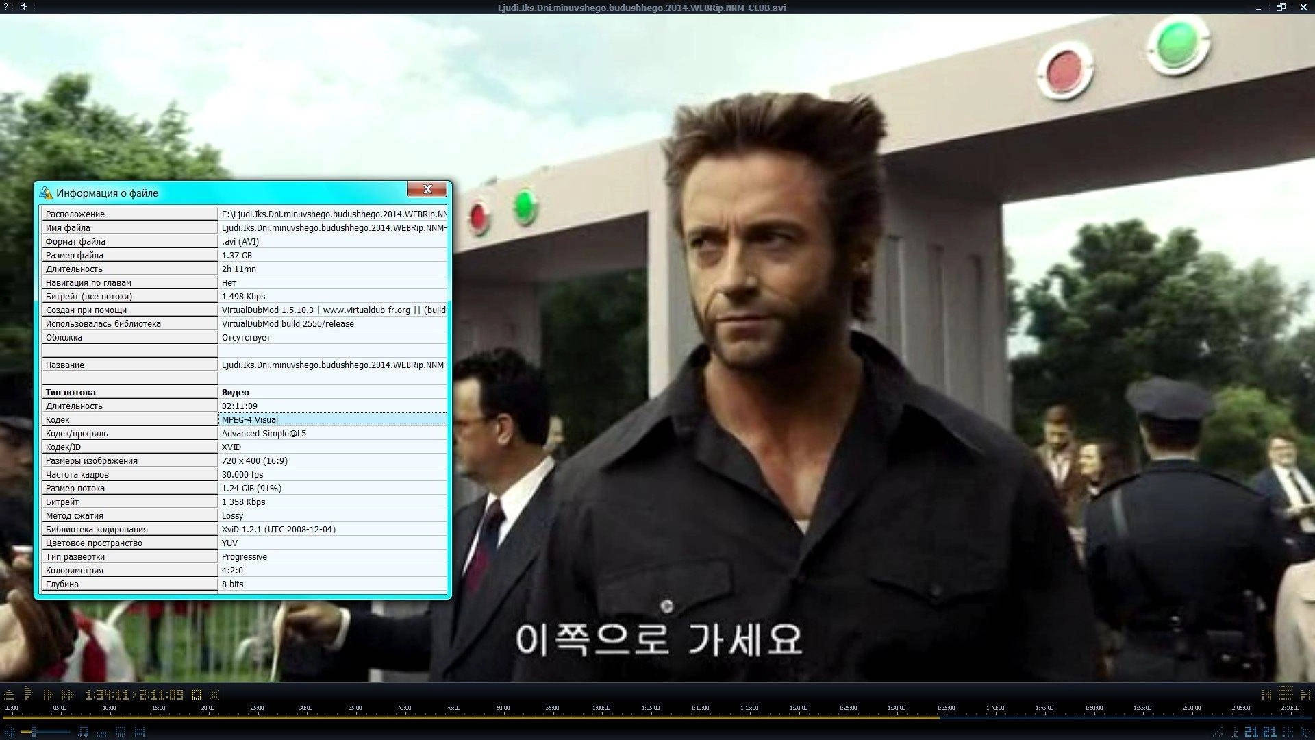The image size is (1315, 740).
Task: Restore the player window size
Action: [1280, 8]
